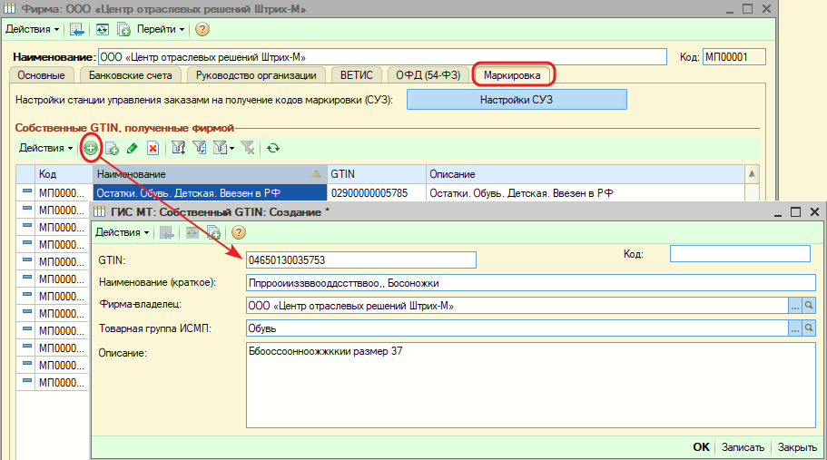Click the Фирма-владелец input field
Image resolution: width=827 pixels, height=460 pixels.
tap(517, 306)
